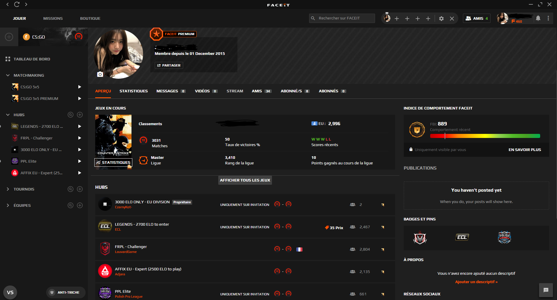557x300 pixels.
Task: Click the ECL badge
Action: tap(462, 237)
